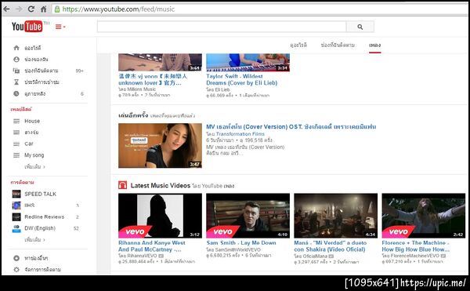470x291 pixels.
Task: Click the Redline Reviews channel avatar
Action: coord(16,216)
